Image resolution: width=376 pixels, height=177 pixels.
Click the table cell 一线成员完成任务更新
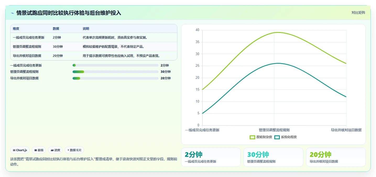(29, 38)
